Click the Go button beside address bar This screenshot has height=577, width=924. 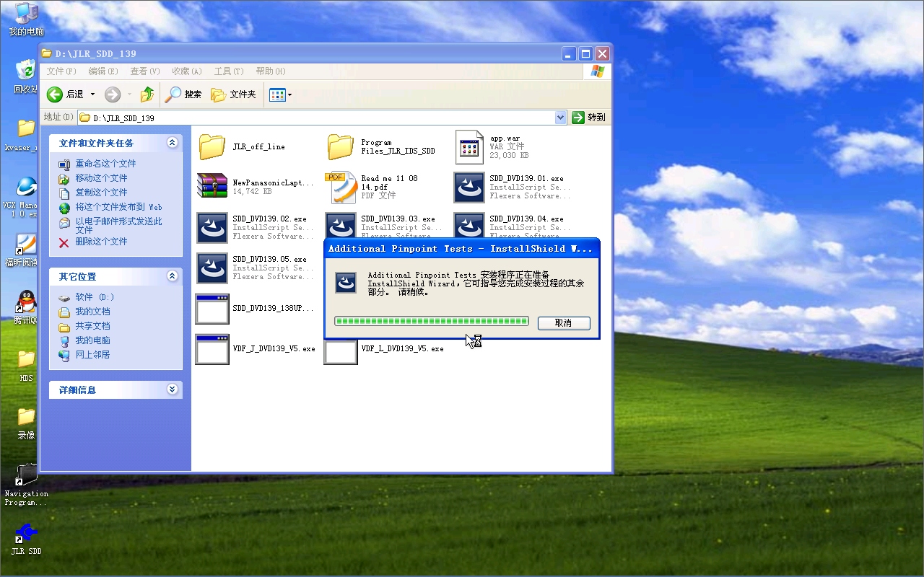[589, 118]
